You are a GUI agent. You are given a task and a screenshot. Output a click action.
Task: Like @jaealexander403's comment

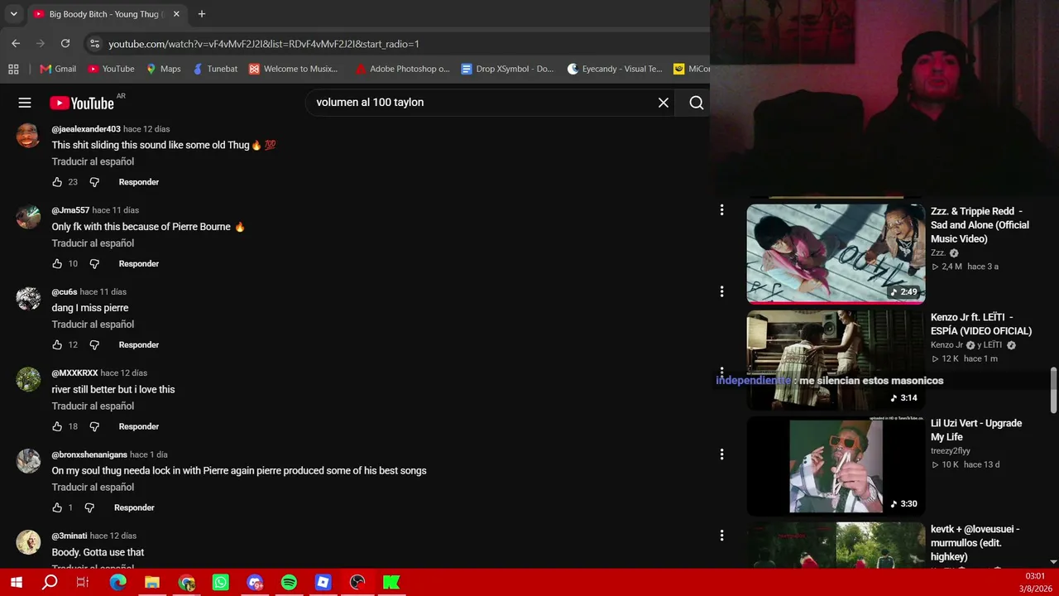57,182
